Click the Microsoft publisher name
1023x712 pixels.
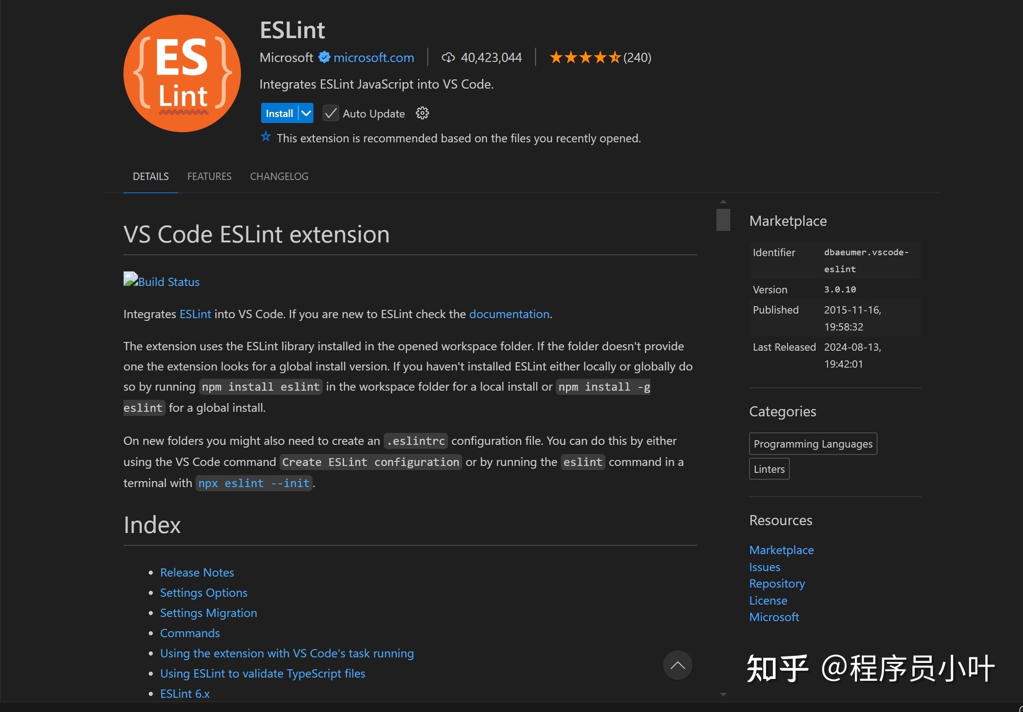click(x=286, y=57)
